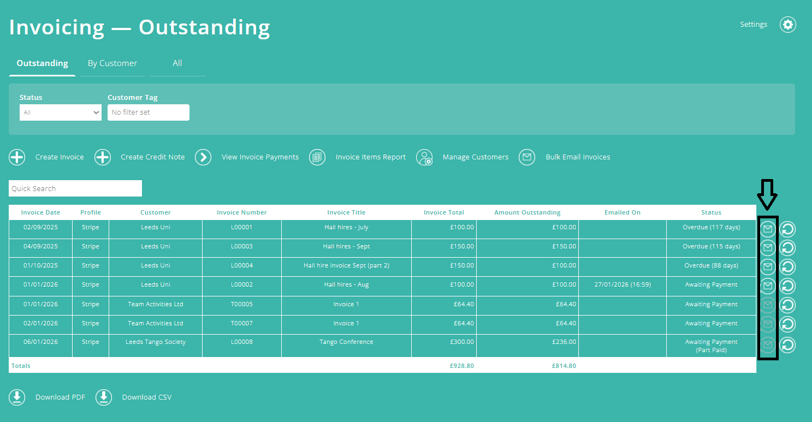Open the Status filter dropdown

pos(60,112)
